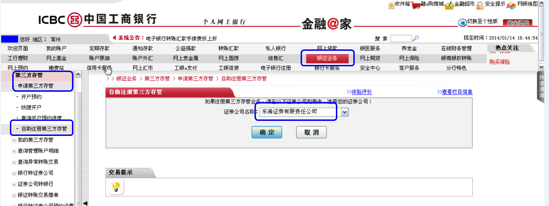Click the announcement text 电子银行转账汇款手续费折上折
The width and height of the screenshot is (549, 206).
[x=182, y=39]
